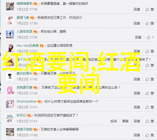Click 笑挽真可爱's pink-haired avatar

coord(10,90)
